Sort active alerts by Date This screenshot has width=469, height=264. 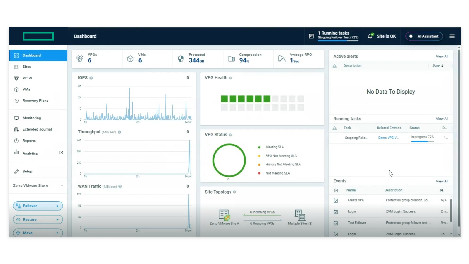[438, 66]
